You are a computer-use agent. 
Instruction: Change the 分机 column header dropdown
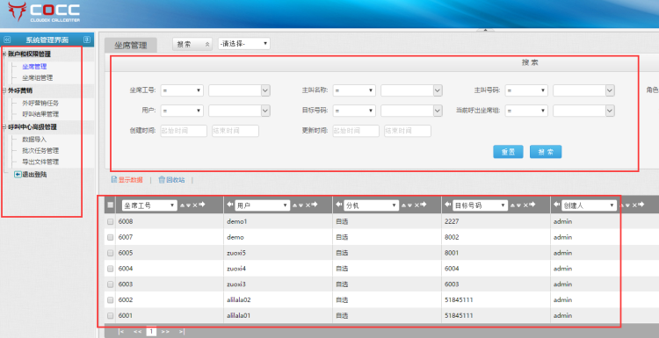point(371,205)
